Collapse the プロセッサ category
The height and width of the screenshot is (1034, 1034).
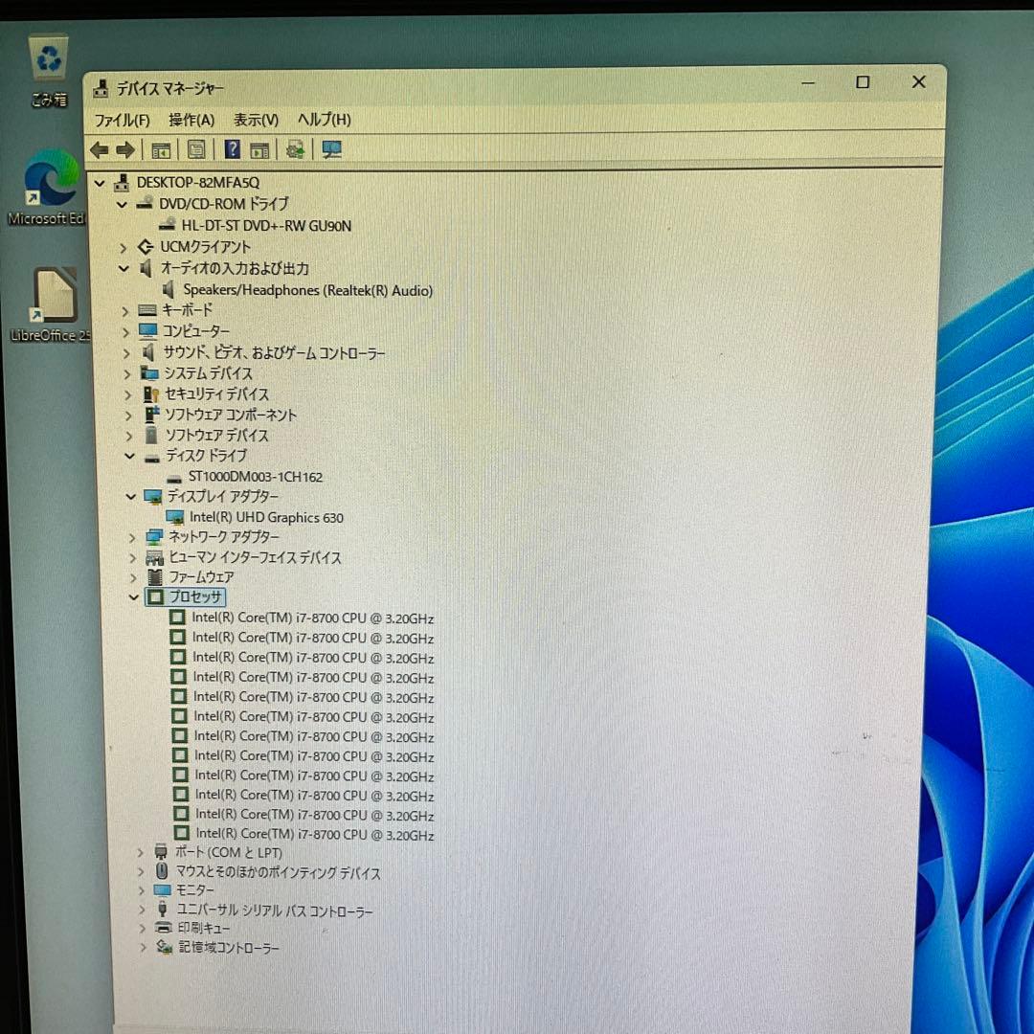tap(134, 597)
